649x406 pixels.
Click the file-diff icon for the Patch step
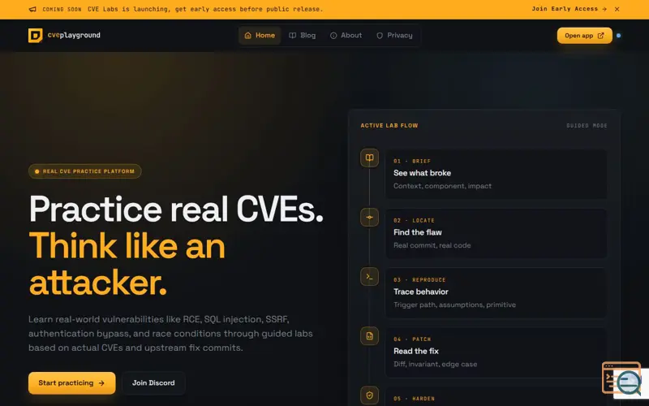[369, 336]
